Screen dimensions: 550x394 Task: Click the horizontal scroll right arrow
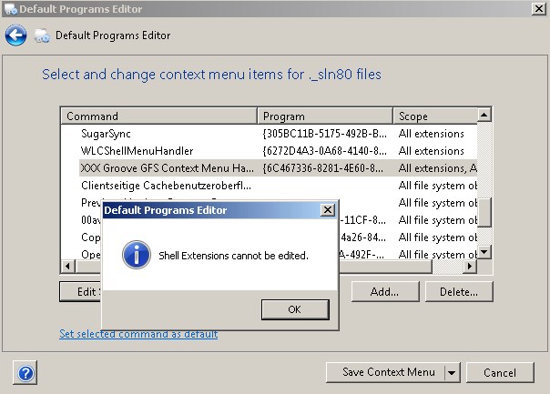(x=470, y=267)
